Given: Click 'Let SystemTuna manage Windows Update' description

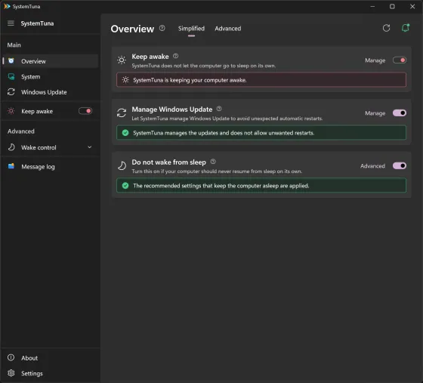Looking at the screenshot, I should click(227, 119).
